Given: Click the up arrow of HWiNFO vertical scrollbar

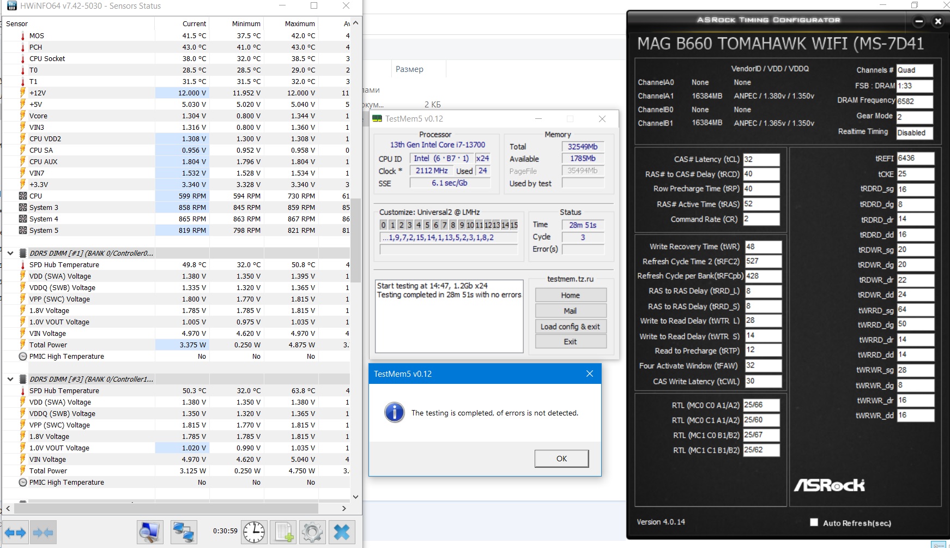Looking at the screenshot, I should pos(356,23).
